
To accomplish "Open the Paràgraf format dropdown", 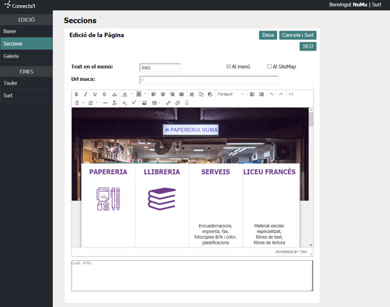I will (x=230, y=95).
